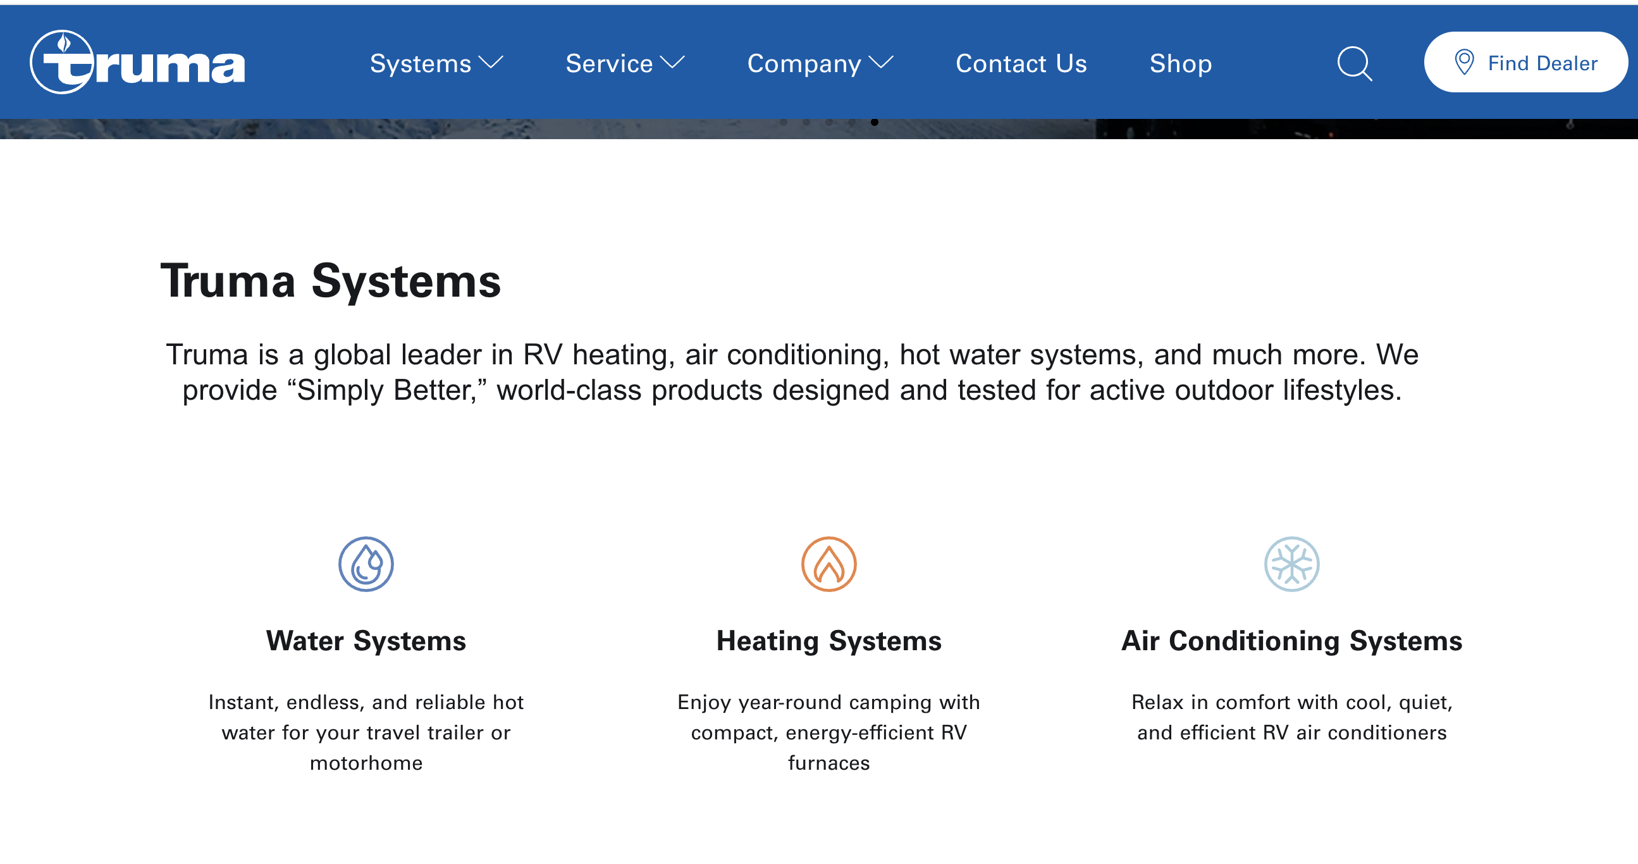Open the Air Conditioning Systems heading link
The image size is (1638, 864).
coord(1291,640)
